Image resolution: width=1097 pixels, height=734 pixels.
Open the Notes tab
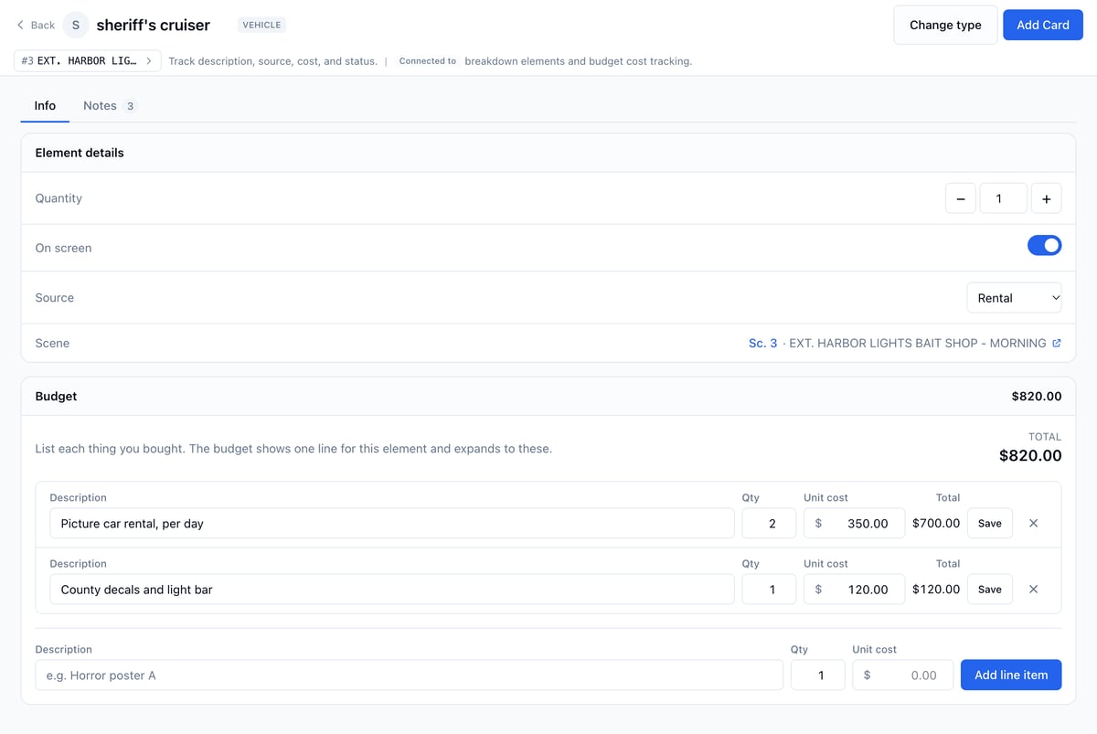pos(110,106)
